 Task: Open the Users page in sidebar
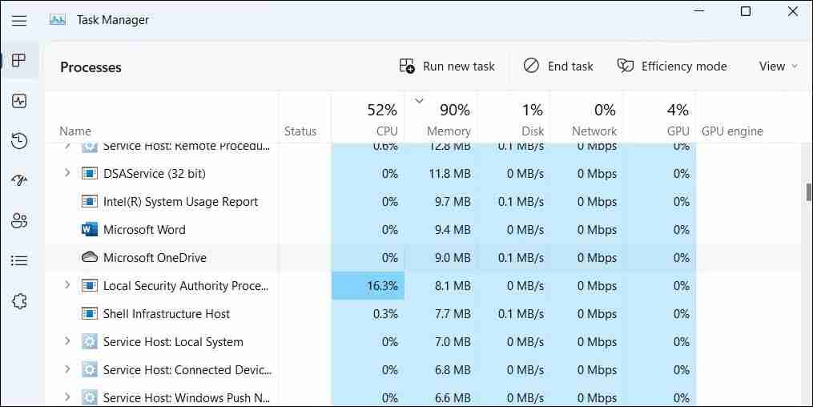(x=19, y=221)
